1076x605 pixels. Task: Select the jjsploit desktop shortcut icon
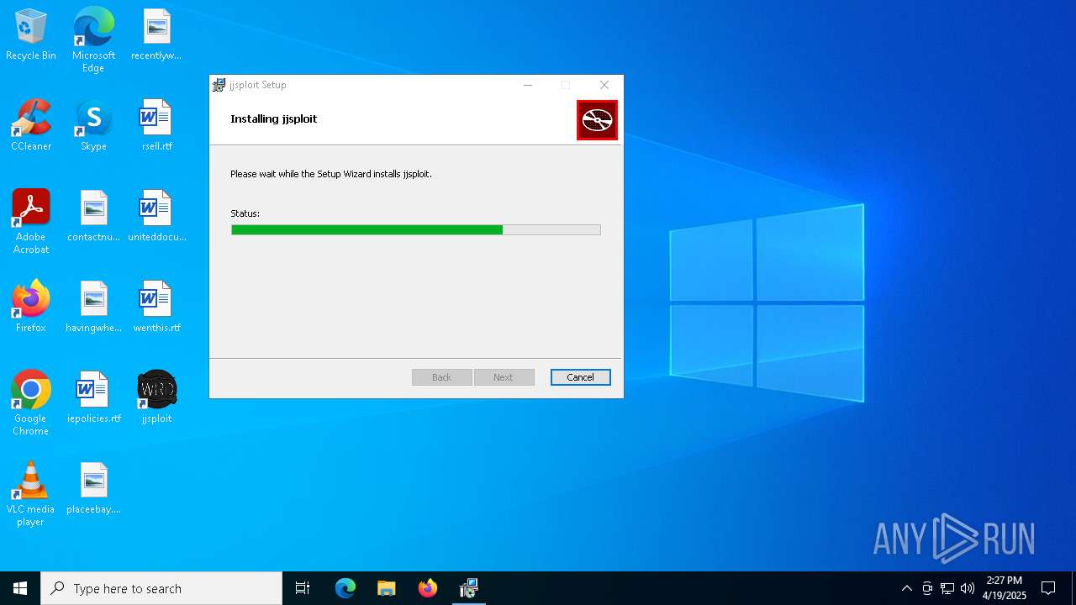156,397
